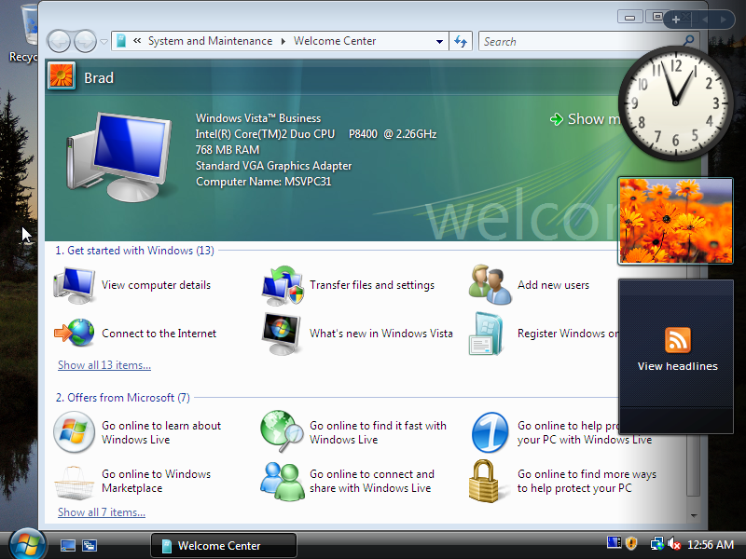Click Show Desktop quick launch icon
This screenshot has width=746, height=559.
click(x=67, y=545)
